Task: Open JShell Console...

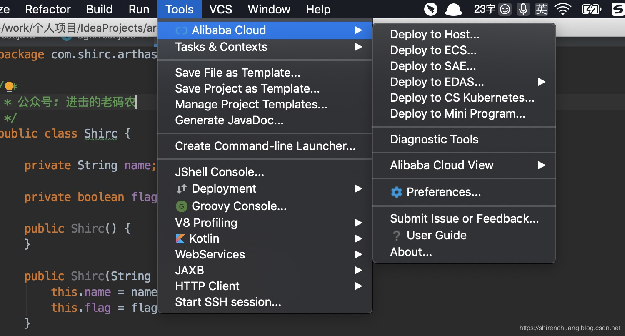Action: tap(265, 172)
